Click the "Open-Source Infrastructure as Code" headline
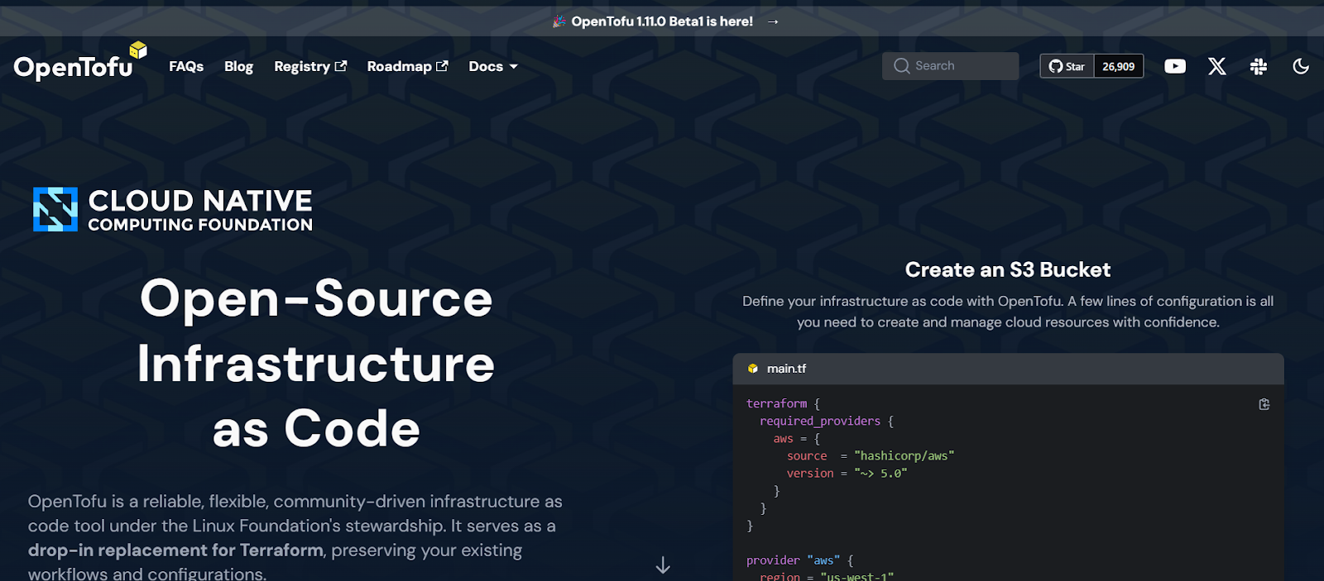The image size is (1324, 581). click(x=316, y=363)
